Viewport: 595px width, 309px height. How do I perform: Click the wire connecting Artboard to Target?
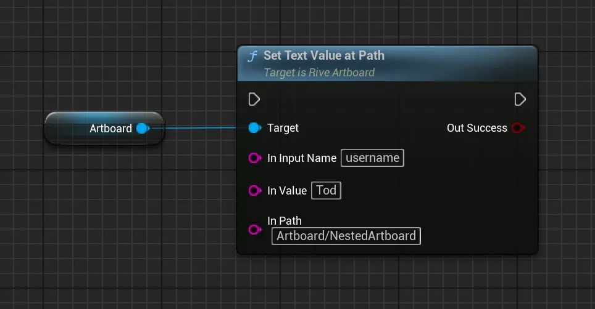click(199, 128)
